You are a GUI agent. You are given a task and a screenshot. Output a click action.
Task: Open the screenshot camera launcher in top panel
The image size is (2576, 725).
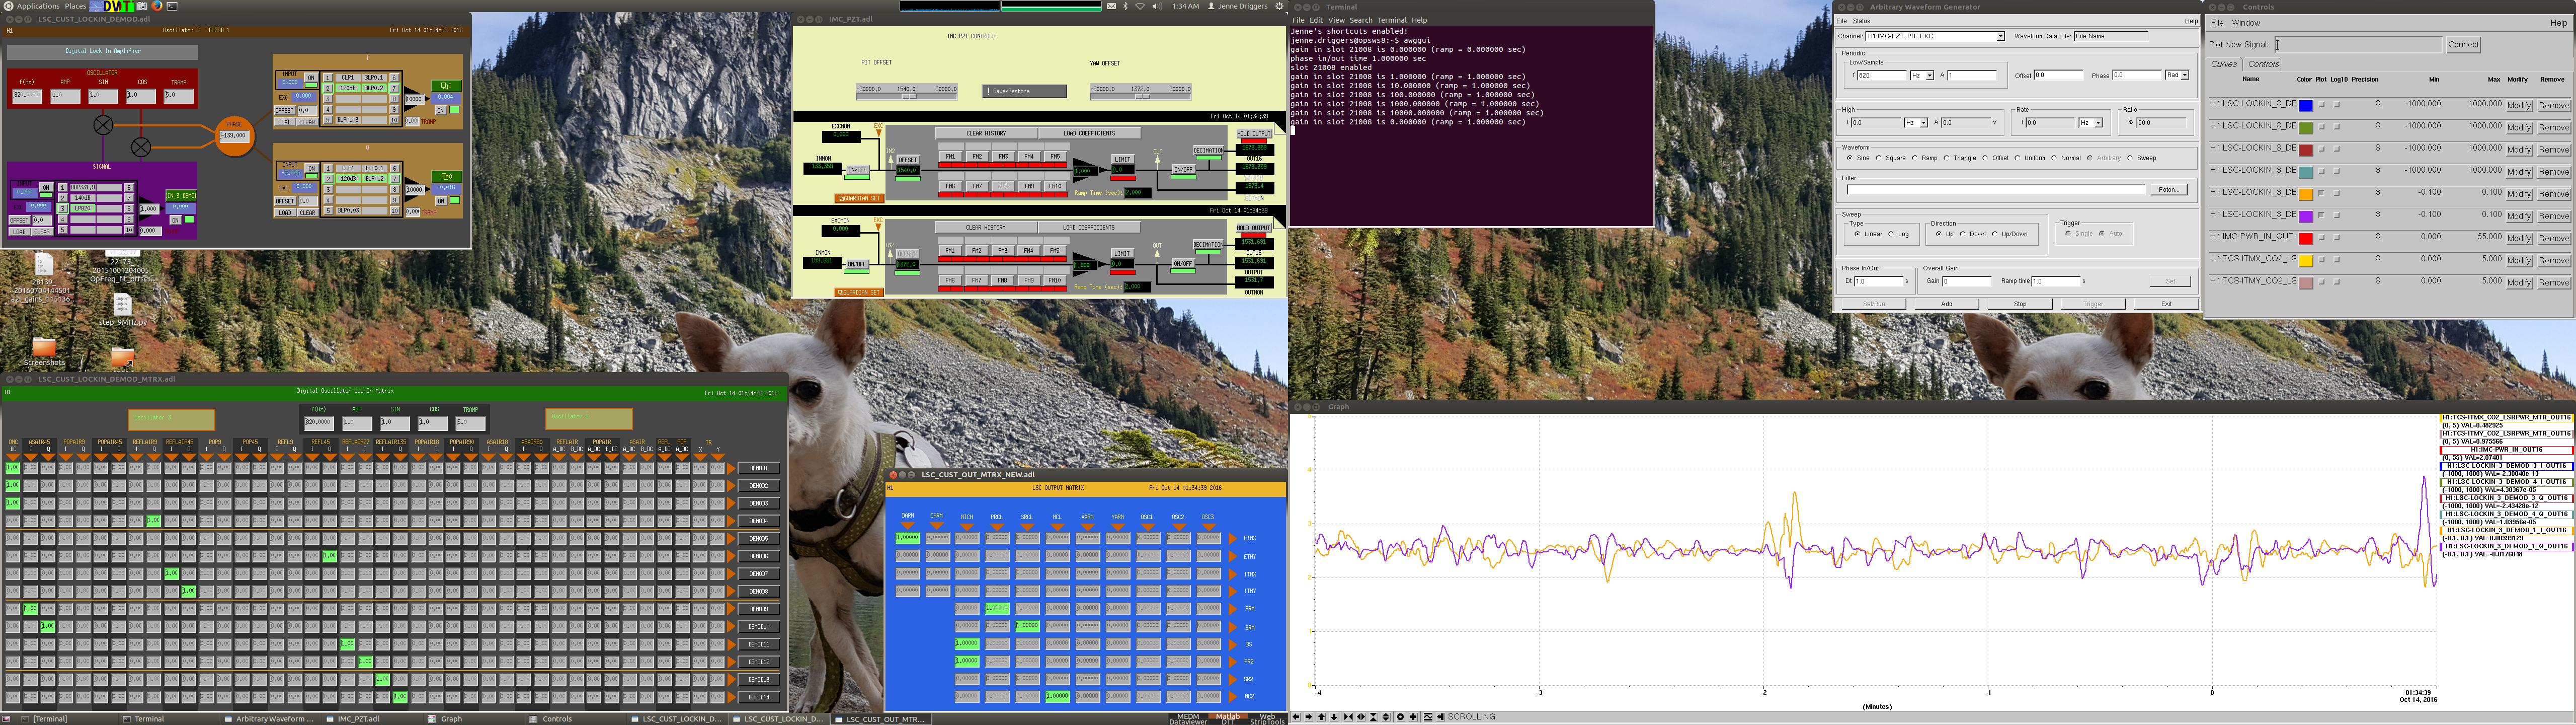pos(142,6)
